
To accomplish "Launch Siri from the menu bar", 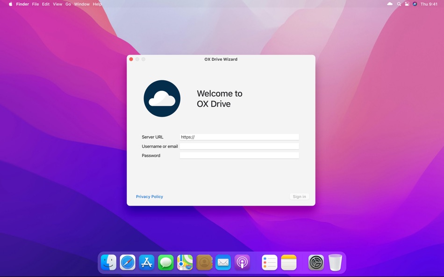I will click(415, 4).
